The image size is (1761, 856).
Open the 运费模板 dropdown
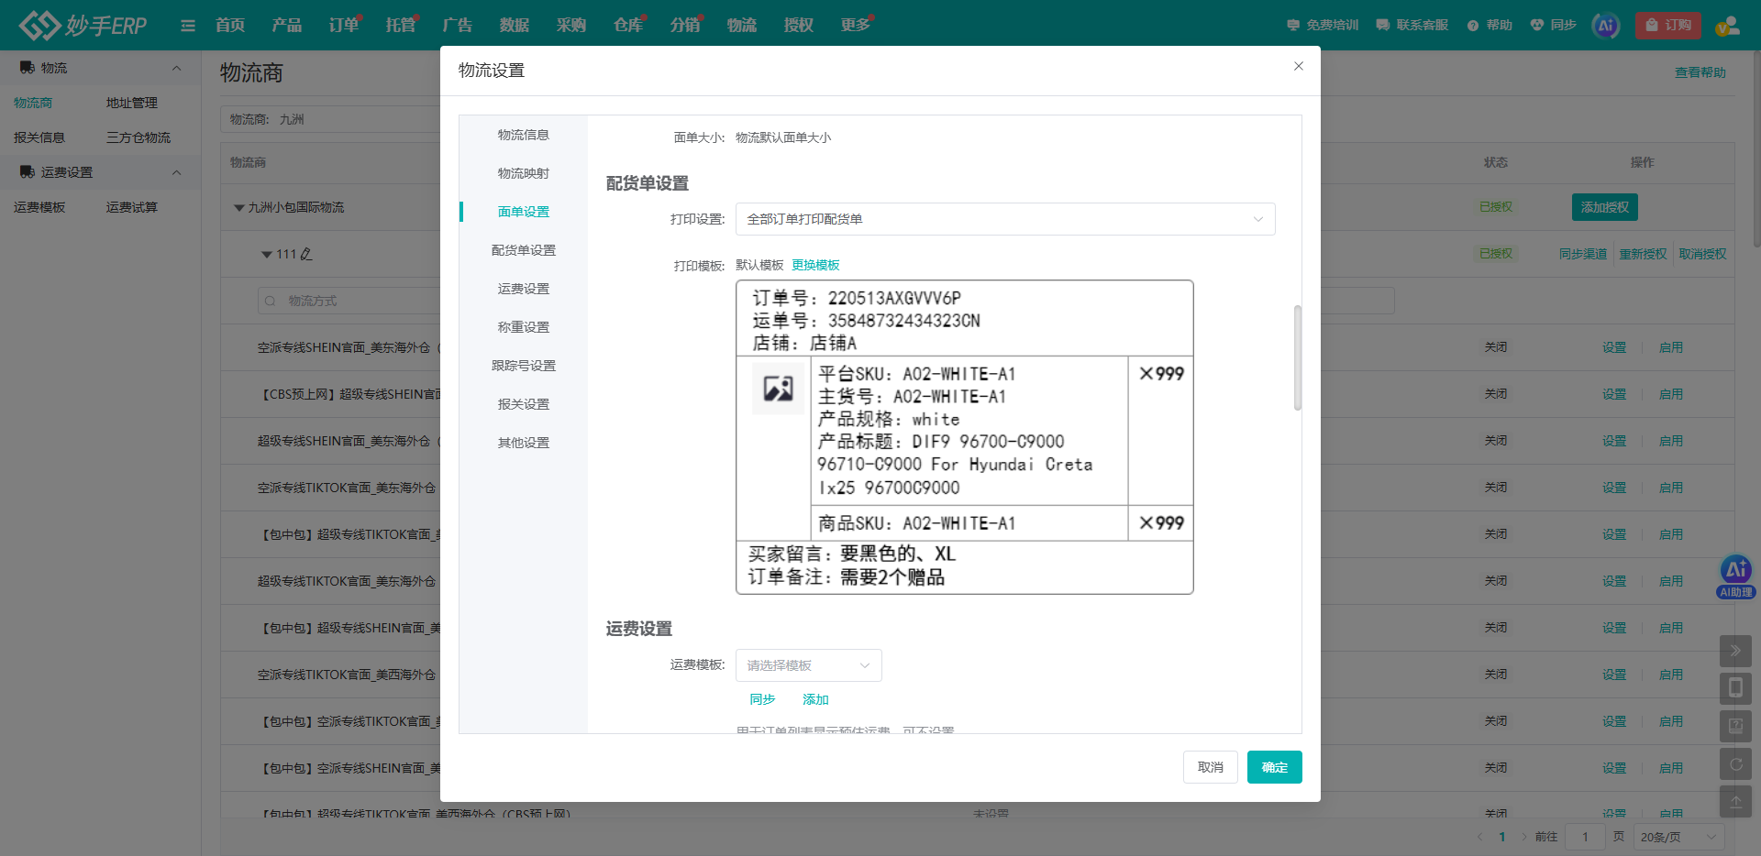(809, 665)
